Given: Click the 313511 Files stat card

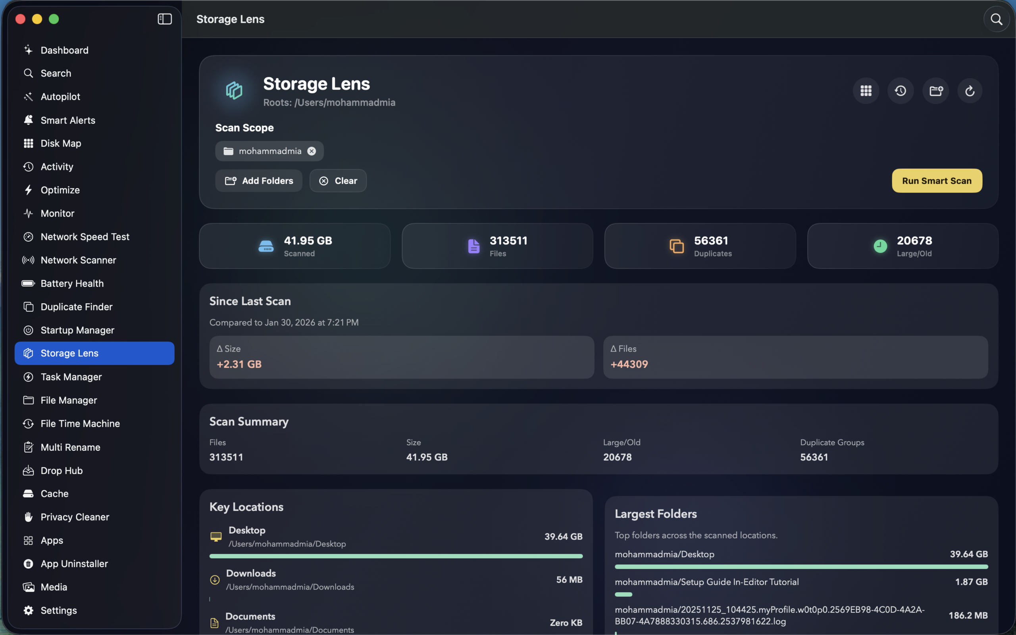Looking at the screenshot, I should [497, 246].
